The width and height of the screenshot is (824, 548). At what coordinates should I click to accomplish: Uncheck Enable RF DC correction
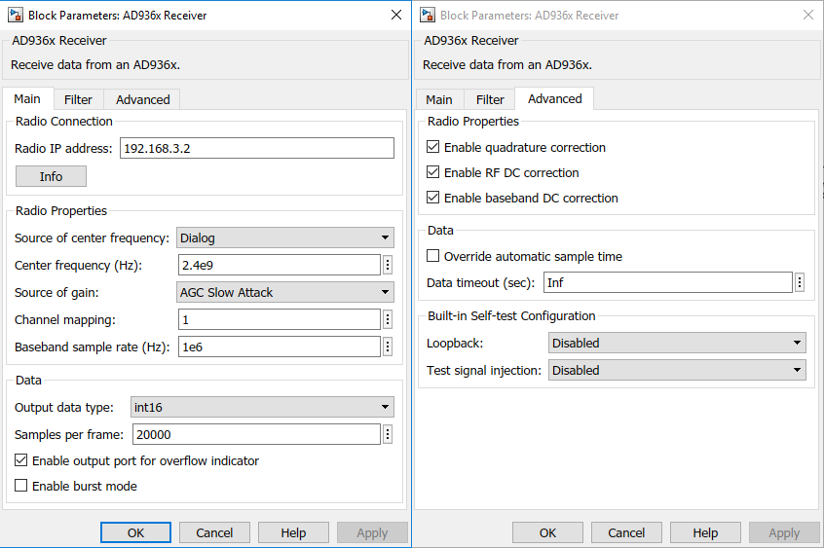pos(433,172)
